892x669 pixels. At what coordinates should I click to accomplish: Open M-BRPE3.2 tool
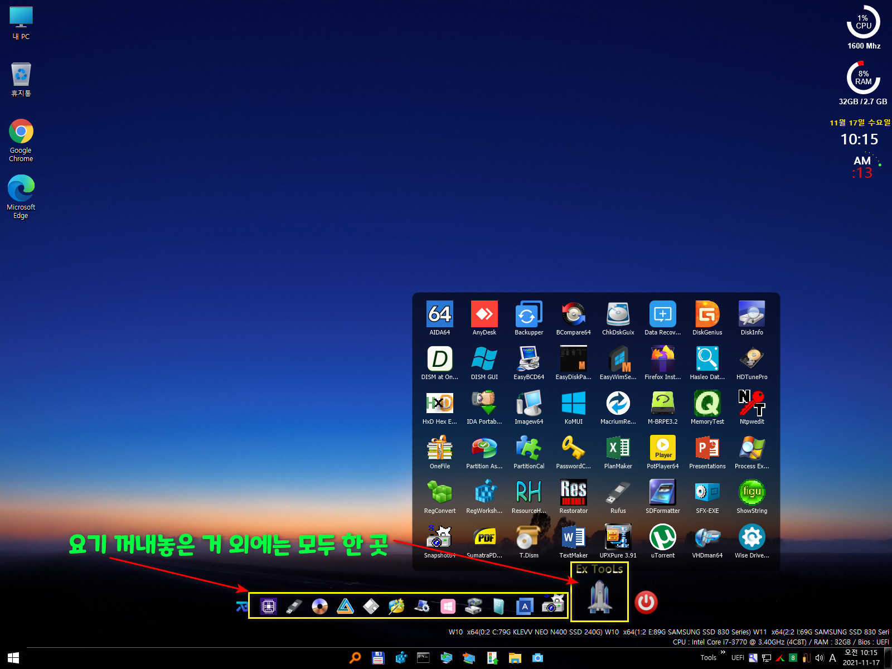(662, 404)
